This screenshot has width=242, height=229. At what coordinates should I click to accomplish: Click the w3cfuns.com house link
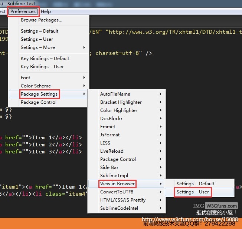[x=190, y=219]
